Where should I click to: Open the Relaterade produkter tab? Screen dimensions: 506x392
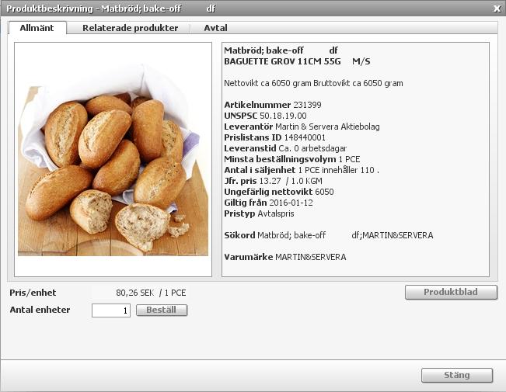[130, 28]
